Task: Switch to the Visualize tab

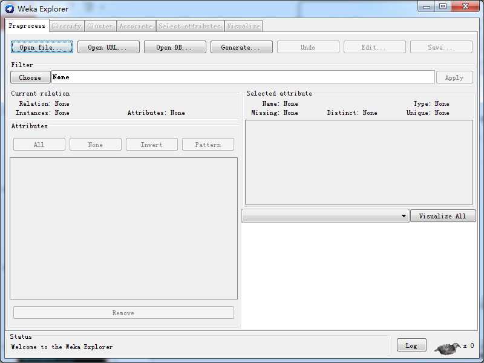Action: (244, 26)
